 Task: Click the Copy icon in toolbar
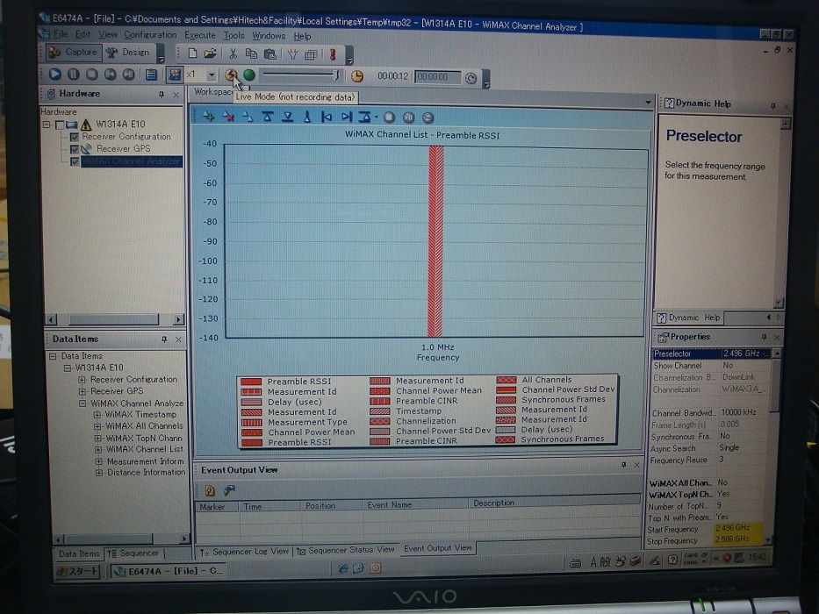coord(251,54)
